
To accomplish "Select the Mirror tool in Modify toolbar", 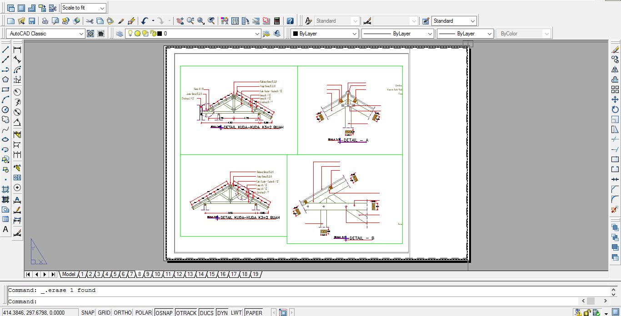I will coord(615,69).
